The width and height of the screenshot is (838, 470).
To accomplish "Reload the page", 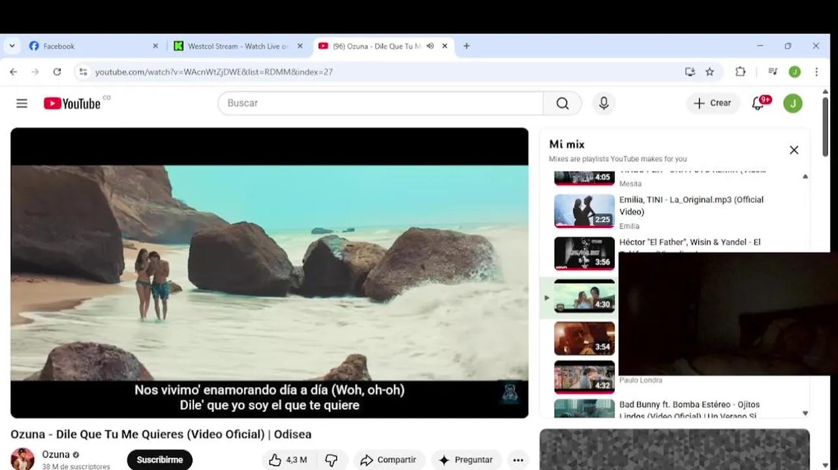I will point(57,72).
